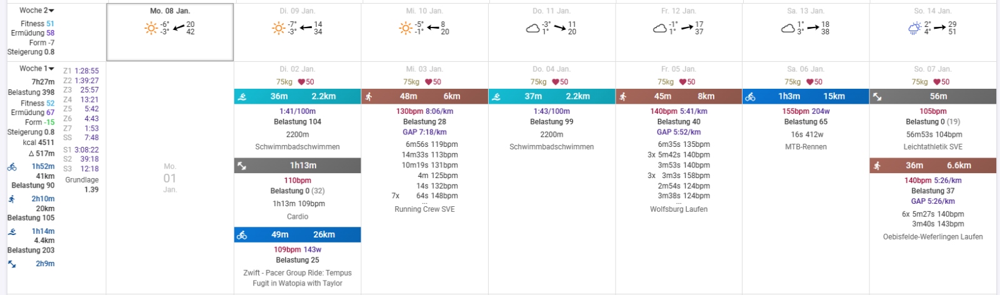Viewport: 1000px width, 295px height.
Task: Click the cycling icon in Woche 1 summary
Action: pyautogui.click(x=12, y=167)
